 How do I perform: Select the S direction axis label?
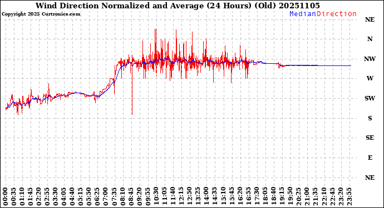pos(370,118)
